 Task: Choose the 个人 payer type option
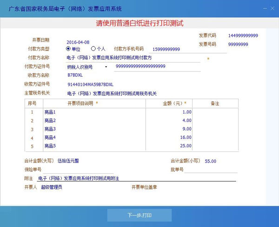[x=93, y=49]
